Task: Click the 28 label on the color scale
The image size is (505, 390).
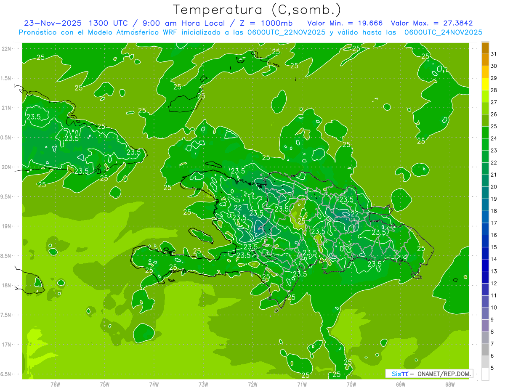Action: coord(494,90)
